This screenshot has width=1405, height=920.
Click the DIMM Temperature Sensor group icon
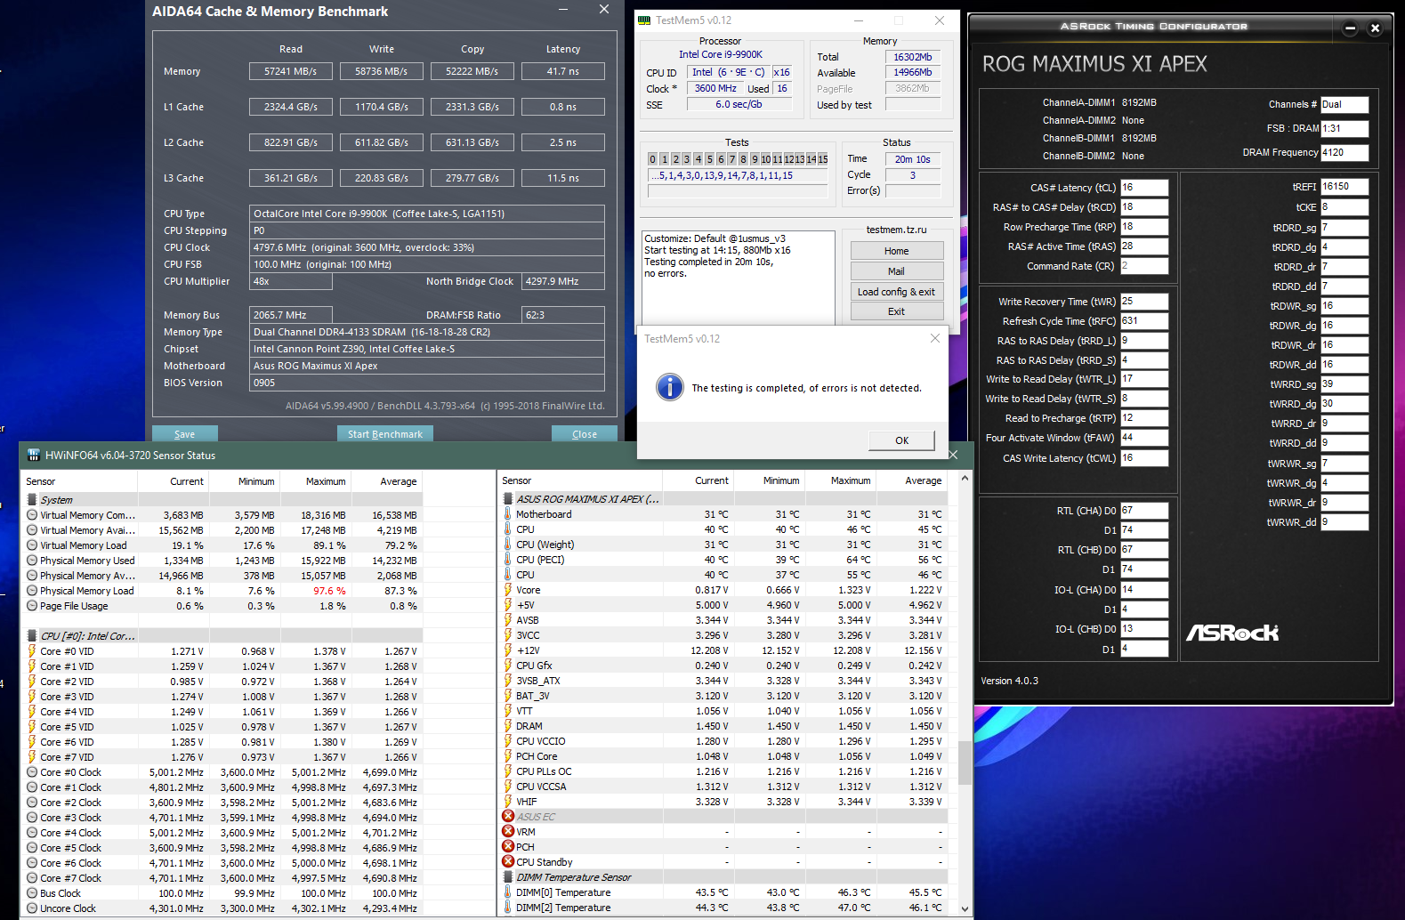click(508, 877)
